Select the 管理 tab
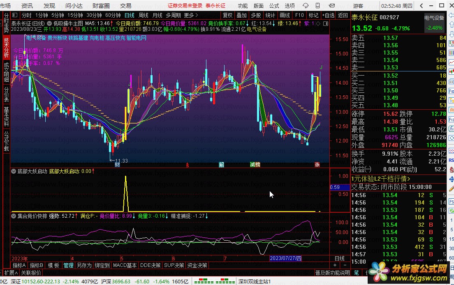This screenshot has height=285, width=454. point(68,265)
